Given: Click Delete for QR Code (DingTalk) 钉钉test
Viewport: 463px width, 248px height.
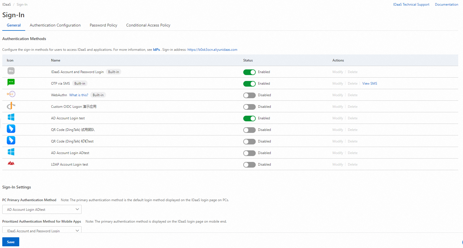Looking at the screenshot, I should tap(353, 141).
